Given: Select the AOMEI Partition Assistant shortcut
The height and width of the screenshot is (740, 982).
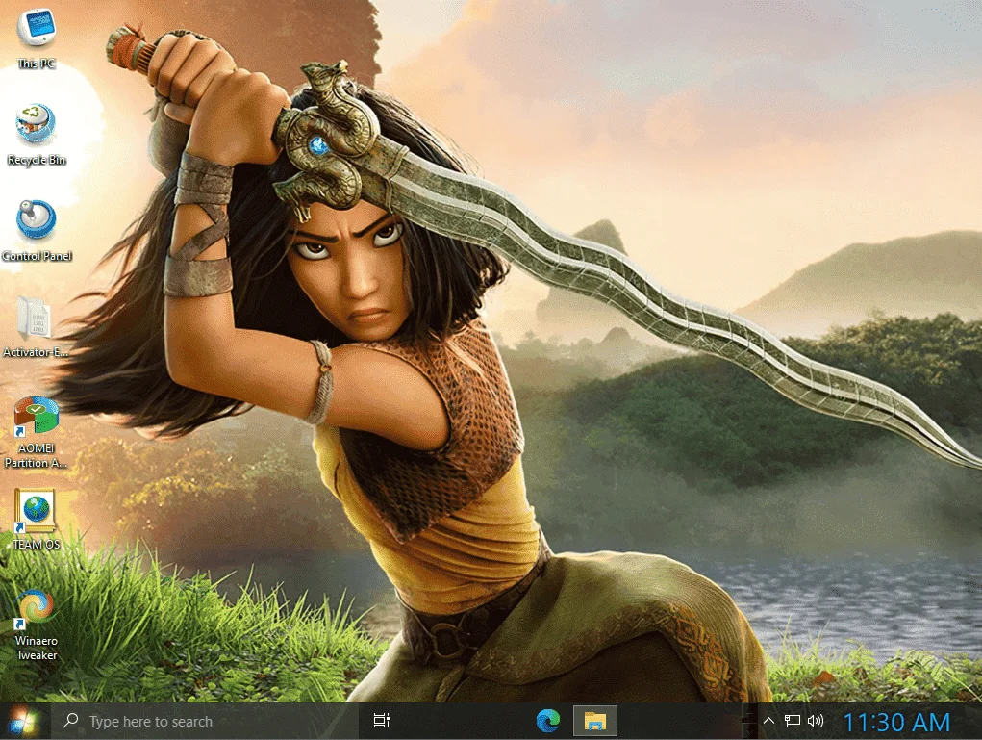Looking at the screenshot, I should click(36, 432).
